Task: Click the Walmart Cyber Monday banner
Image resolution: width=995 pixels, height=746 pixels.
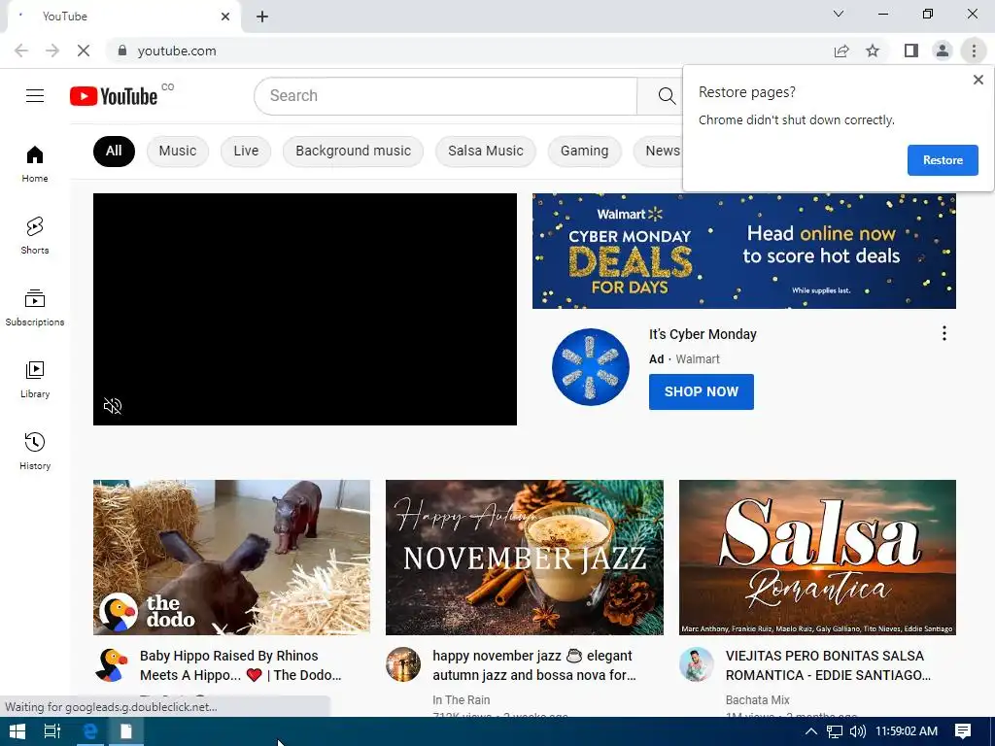Action: tap(743, 251)
